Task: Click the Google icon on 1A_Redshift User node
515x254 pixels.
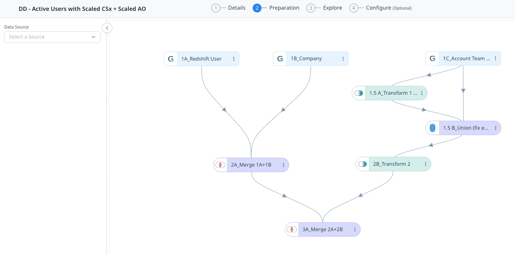Action: (x=171, y=59)
